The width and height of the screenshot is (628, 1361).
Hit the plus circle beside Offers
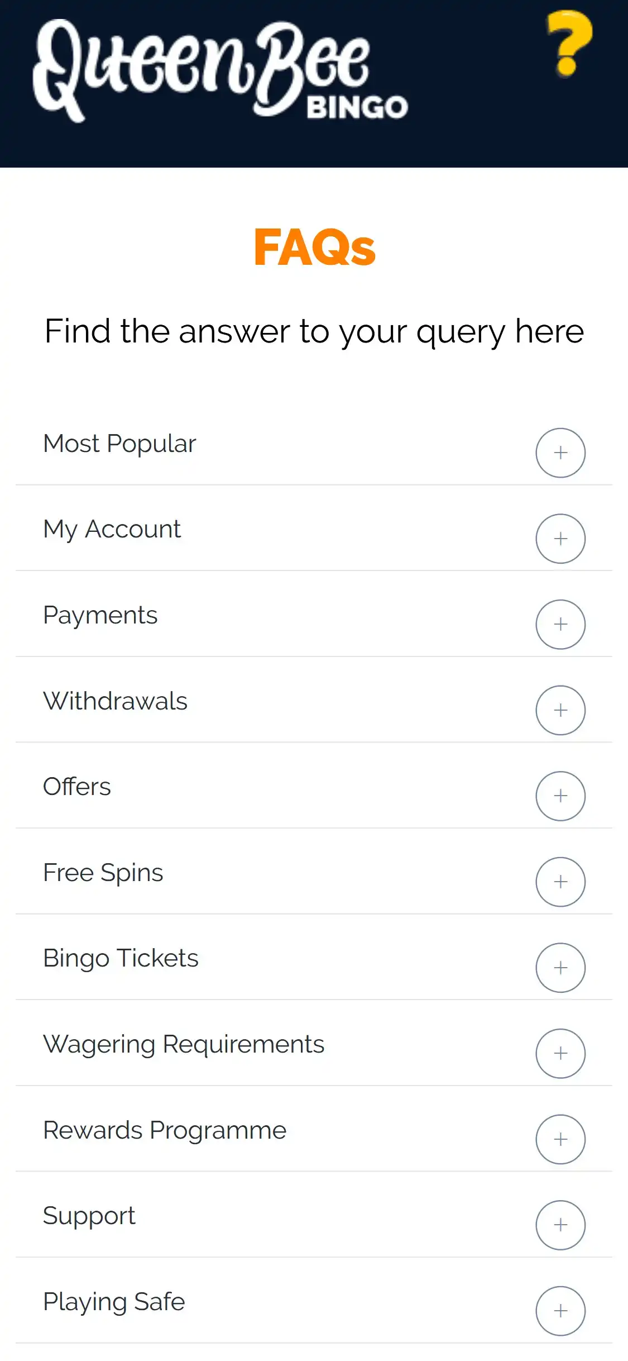click(560, 796)
